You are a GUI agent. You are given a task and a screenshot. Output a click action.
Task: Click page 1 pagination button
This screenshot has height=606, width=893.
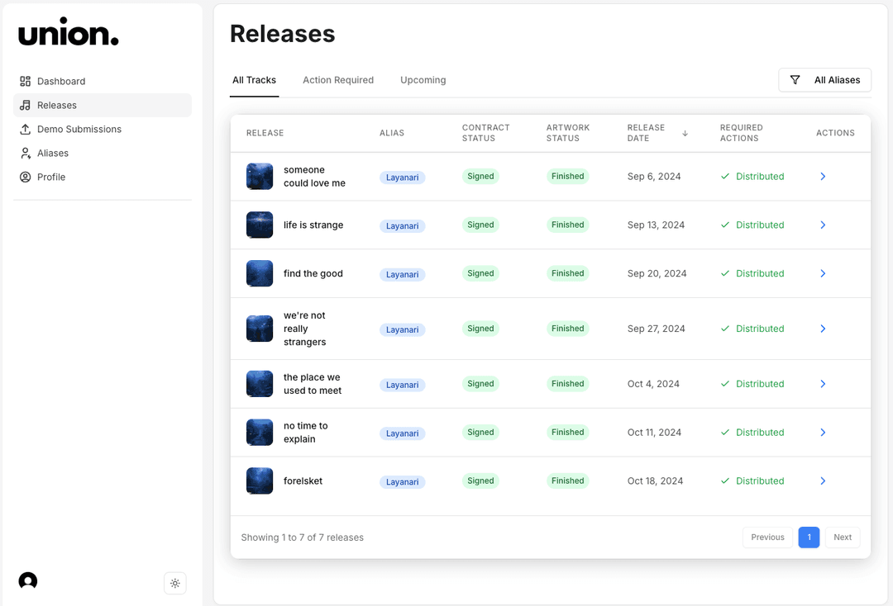point(809,537)
